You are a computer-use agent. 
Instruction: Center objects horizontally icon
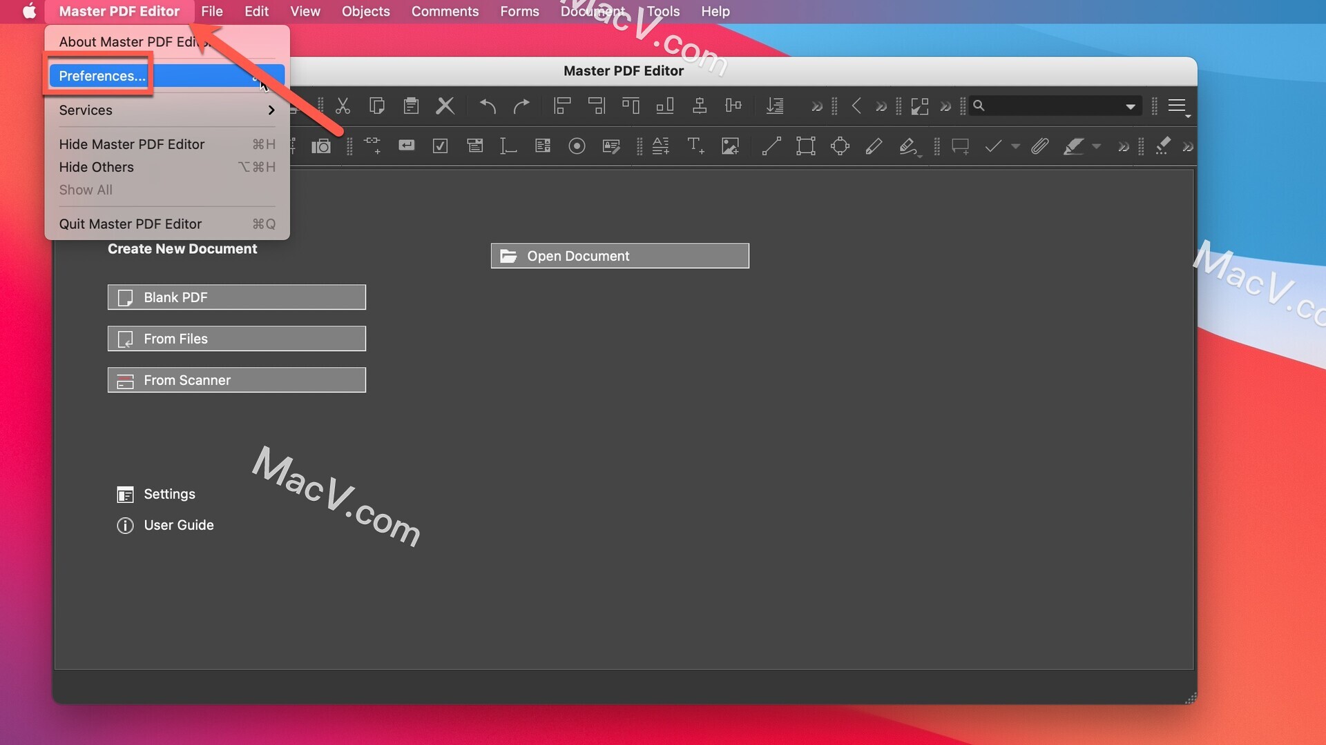[700, 106]
